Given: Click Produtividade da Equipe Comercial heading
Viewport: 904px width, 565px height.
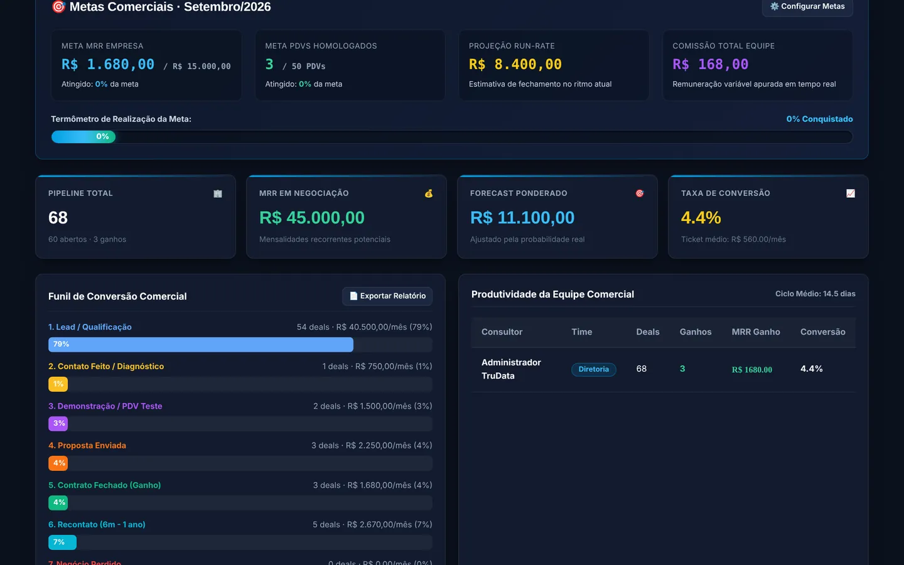Looking at the screenshot, I should 552,294.
